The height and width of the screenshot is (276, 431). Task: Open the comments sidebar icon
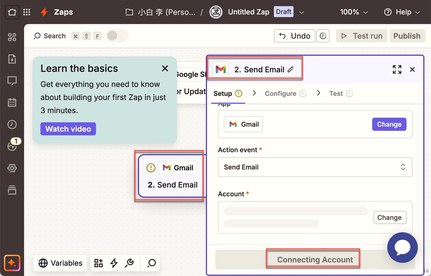(x=12, y=81)
